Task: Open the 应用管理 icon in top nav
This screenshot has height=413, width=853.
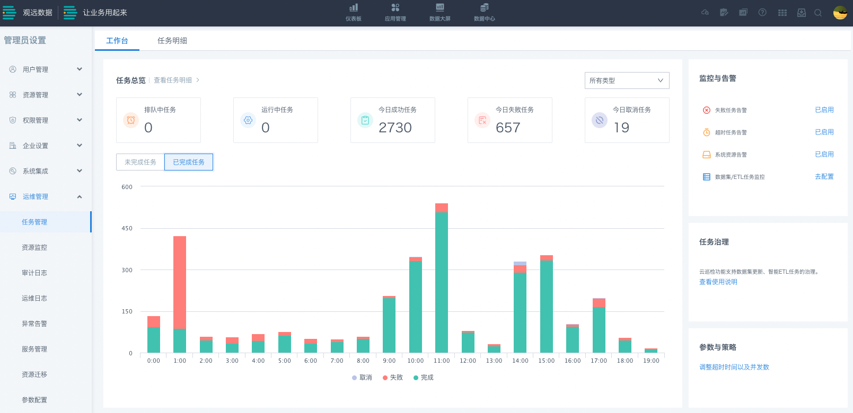Action: pyautogui.click(x=395, y=7)
